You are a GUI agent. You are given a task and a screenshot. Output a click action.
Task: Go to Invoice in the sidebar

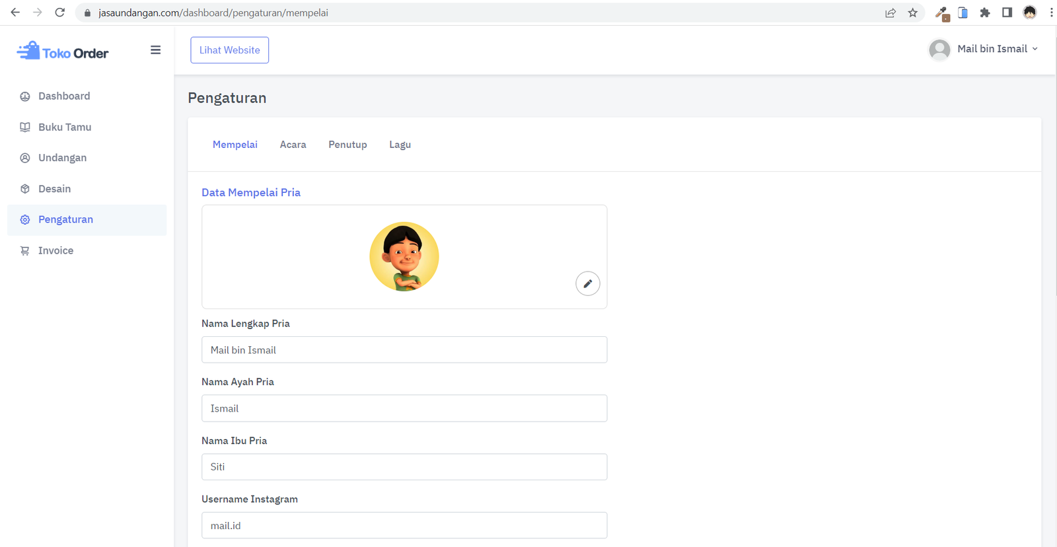pyautogui.click(x=55, y=250)
